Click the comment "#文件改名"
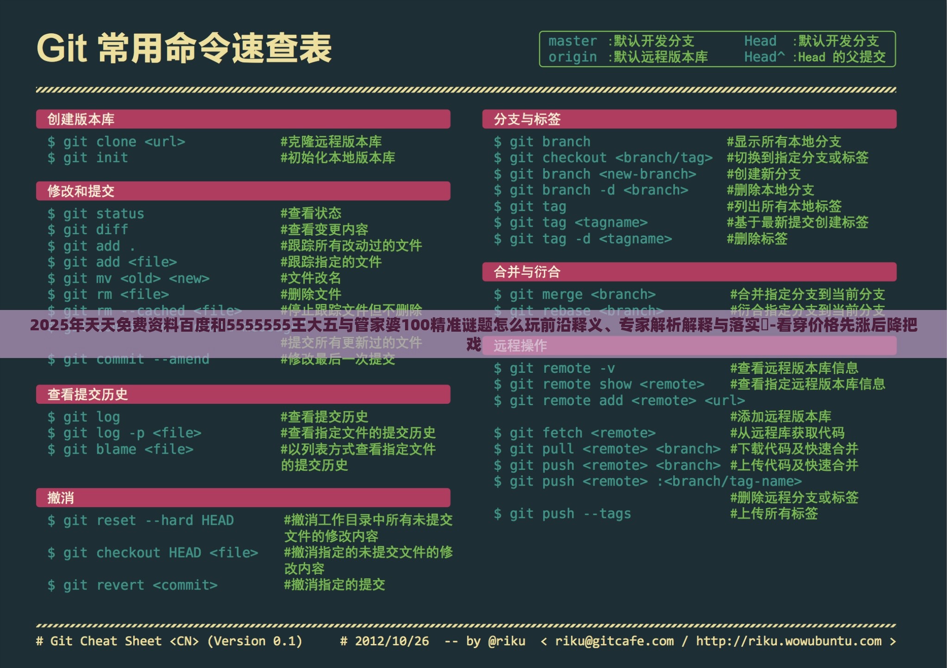The width and height of the screenshot is (947, 668). tap(311, 278)
